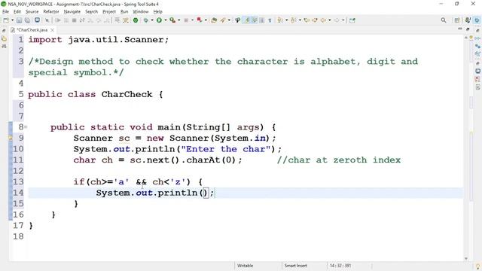482x271 pixels.
Task: Click the Open Perspective icon
Action: tap(457, 20)
